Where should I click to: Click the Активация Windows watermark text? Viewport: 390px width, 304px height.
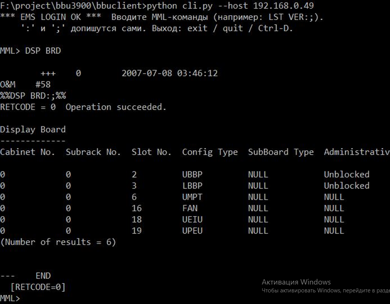click(x=296, y=282)
